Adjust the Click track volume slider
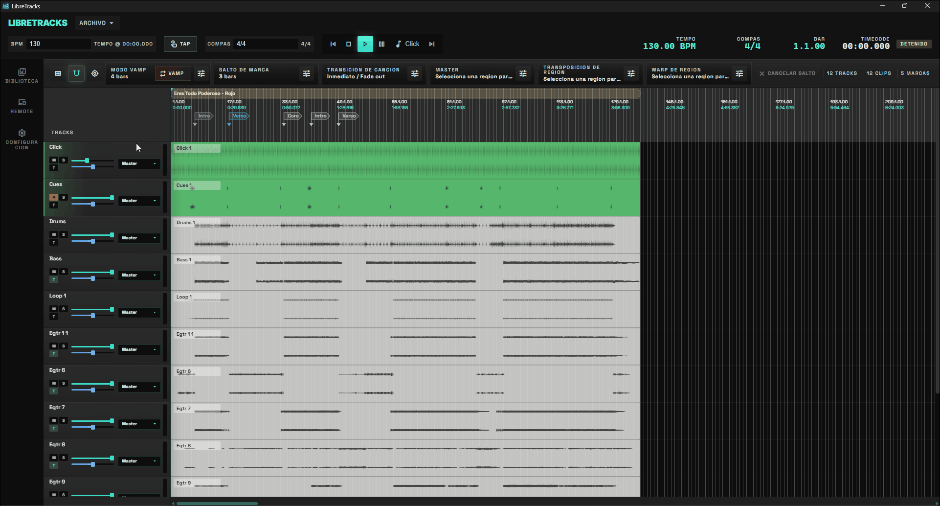 coord(92,161)
